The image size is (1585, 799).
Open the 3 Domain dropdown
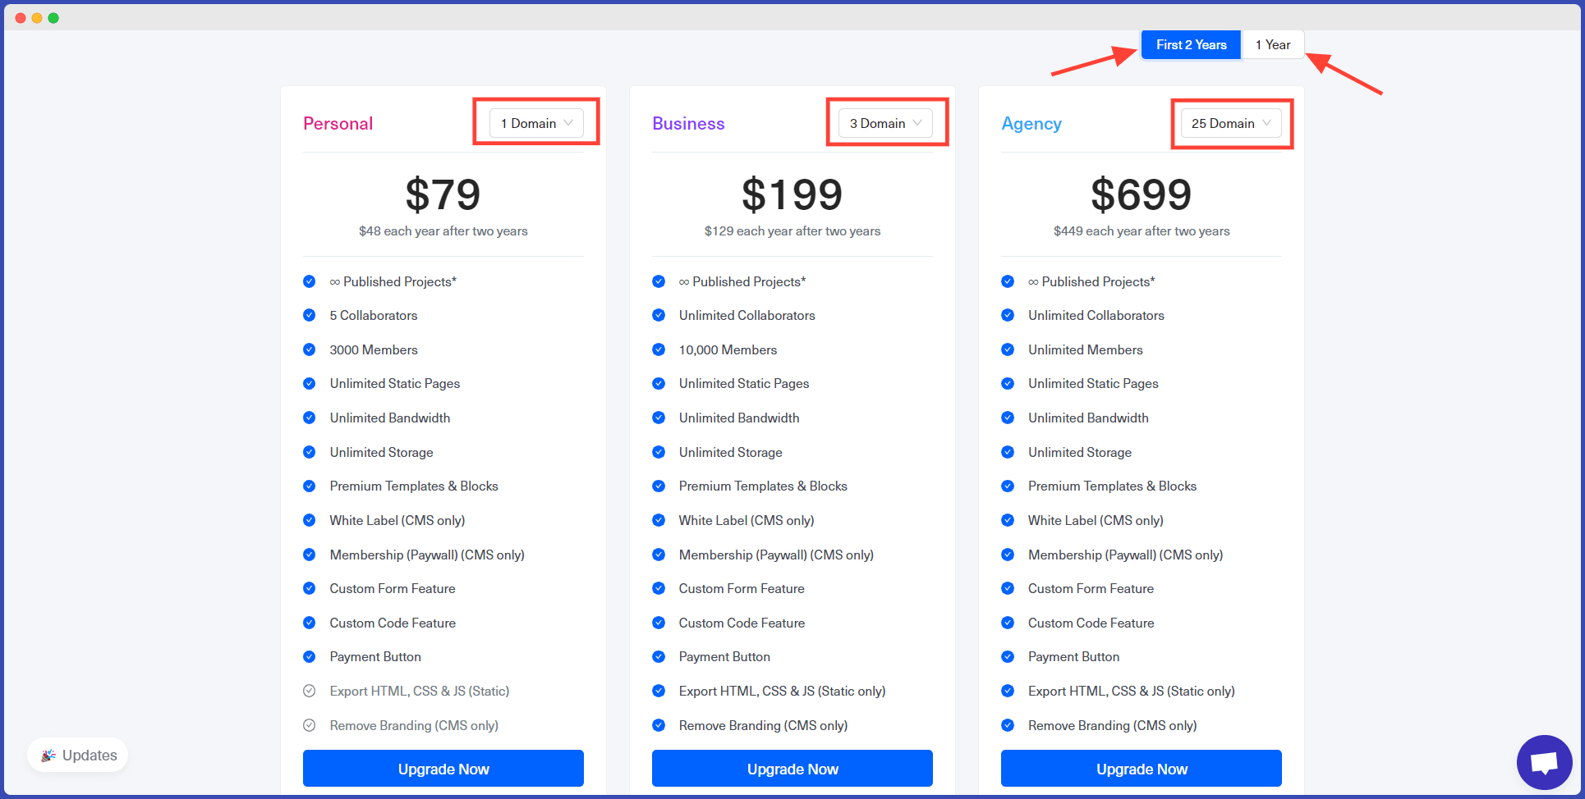[884, 123]
